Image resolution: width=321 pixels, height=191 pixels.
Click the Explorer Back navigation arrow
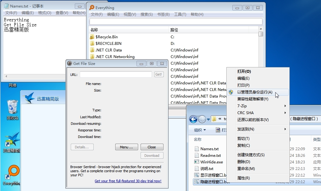click(x=193, y=119)
